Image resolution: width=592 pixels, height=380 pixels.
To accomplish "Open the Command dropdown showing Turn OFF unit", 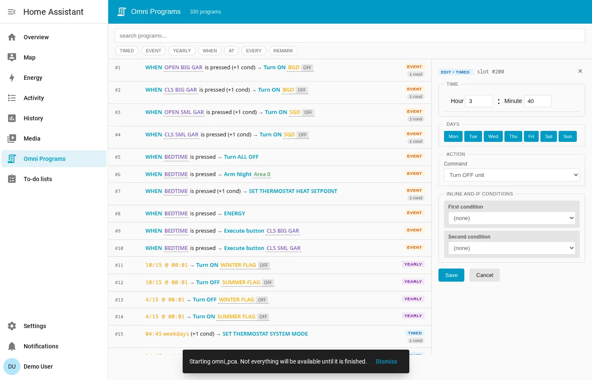I will pos(512,175).
